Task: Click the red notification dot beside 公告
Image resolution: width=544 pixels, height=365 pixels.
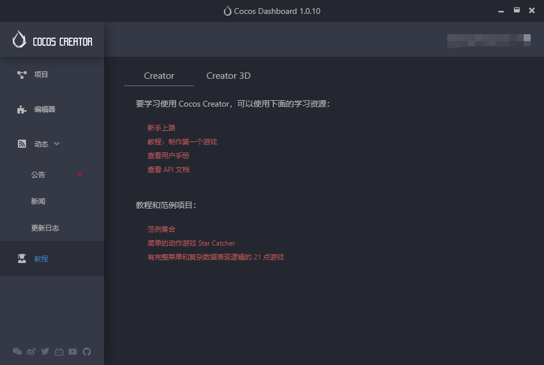Action: (x=80, y=174)
